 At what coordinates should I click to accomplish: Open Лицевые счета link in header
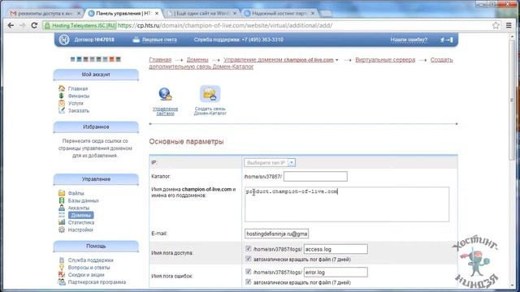tap(159, 40)
